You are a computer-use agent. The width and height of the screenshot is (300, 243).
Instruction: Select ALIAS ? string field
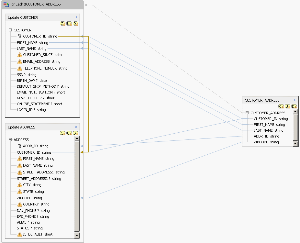(28, 222)
